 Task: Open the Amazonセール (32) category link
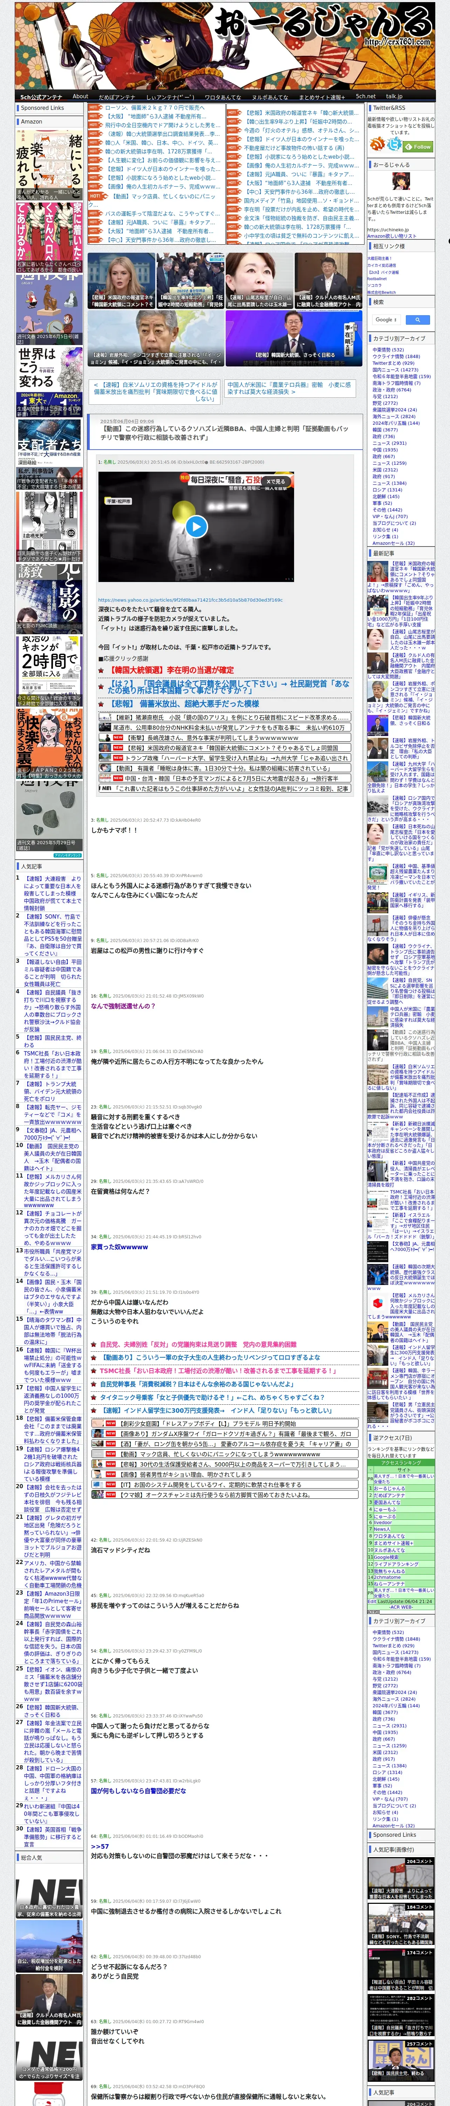[x=393, y=543]
